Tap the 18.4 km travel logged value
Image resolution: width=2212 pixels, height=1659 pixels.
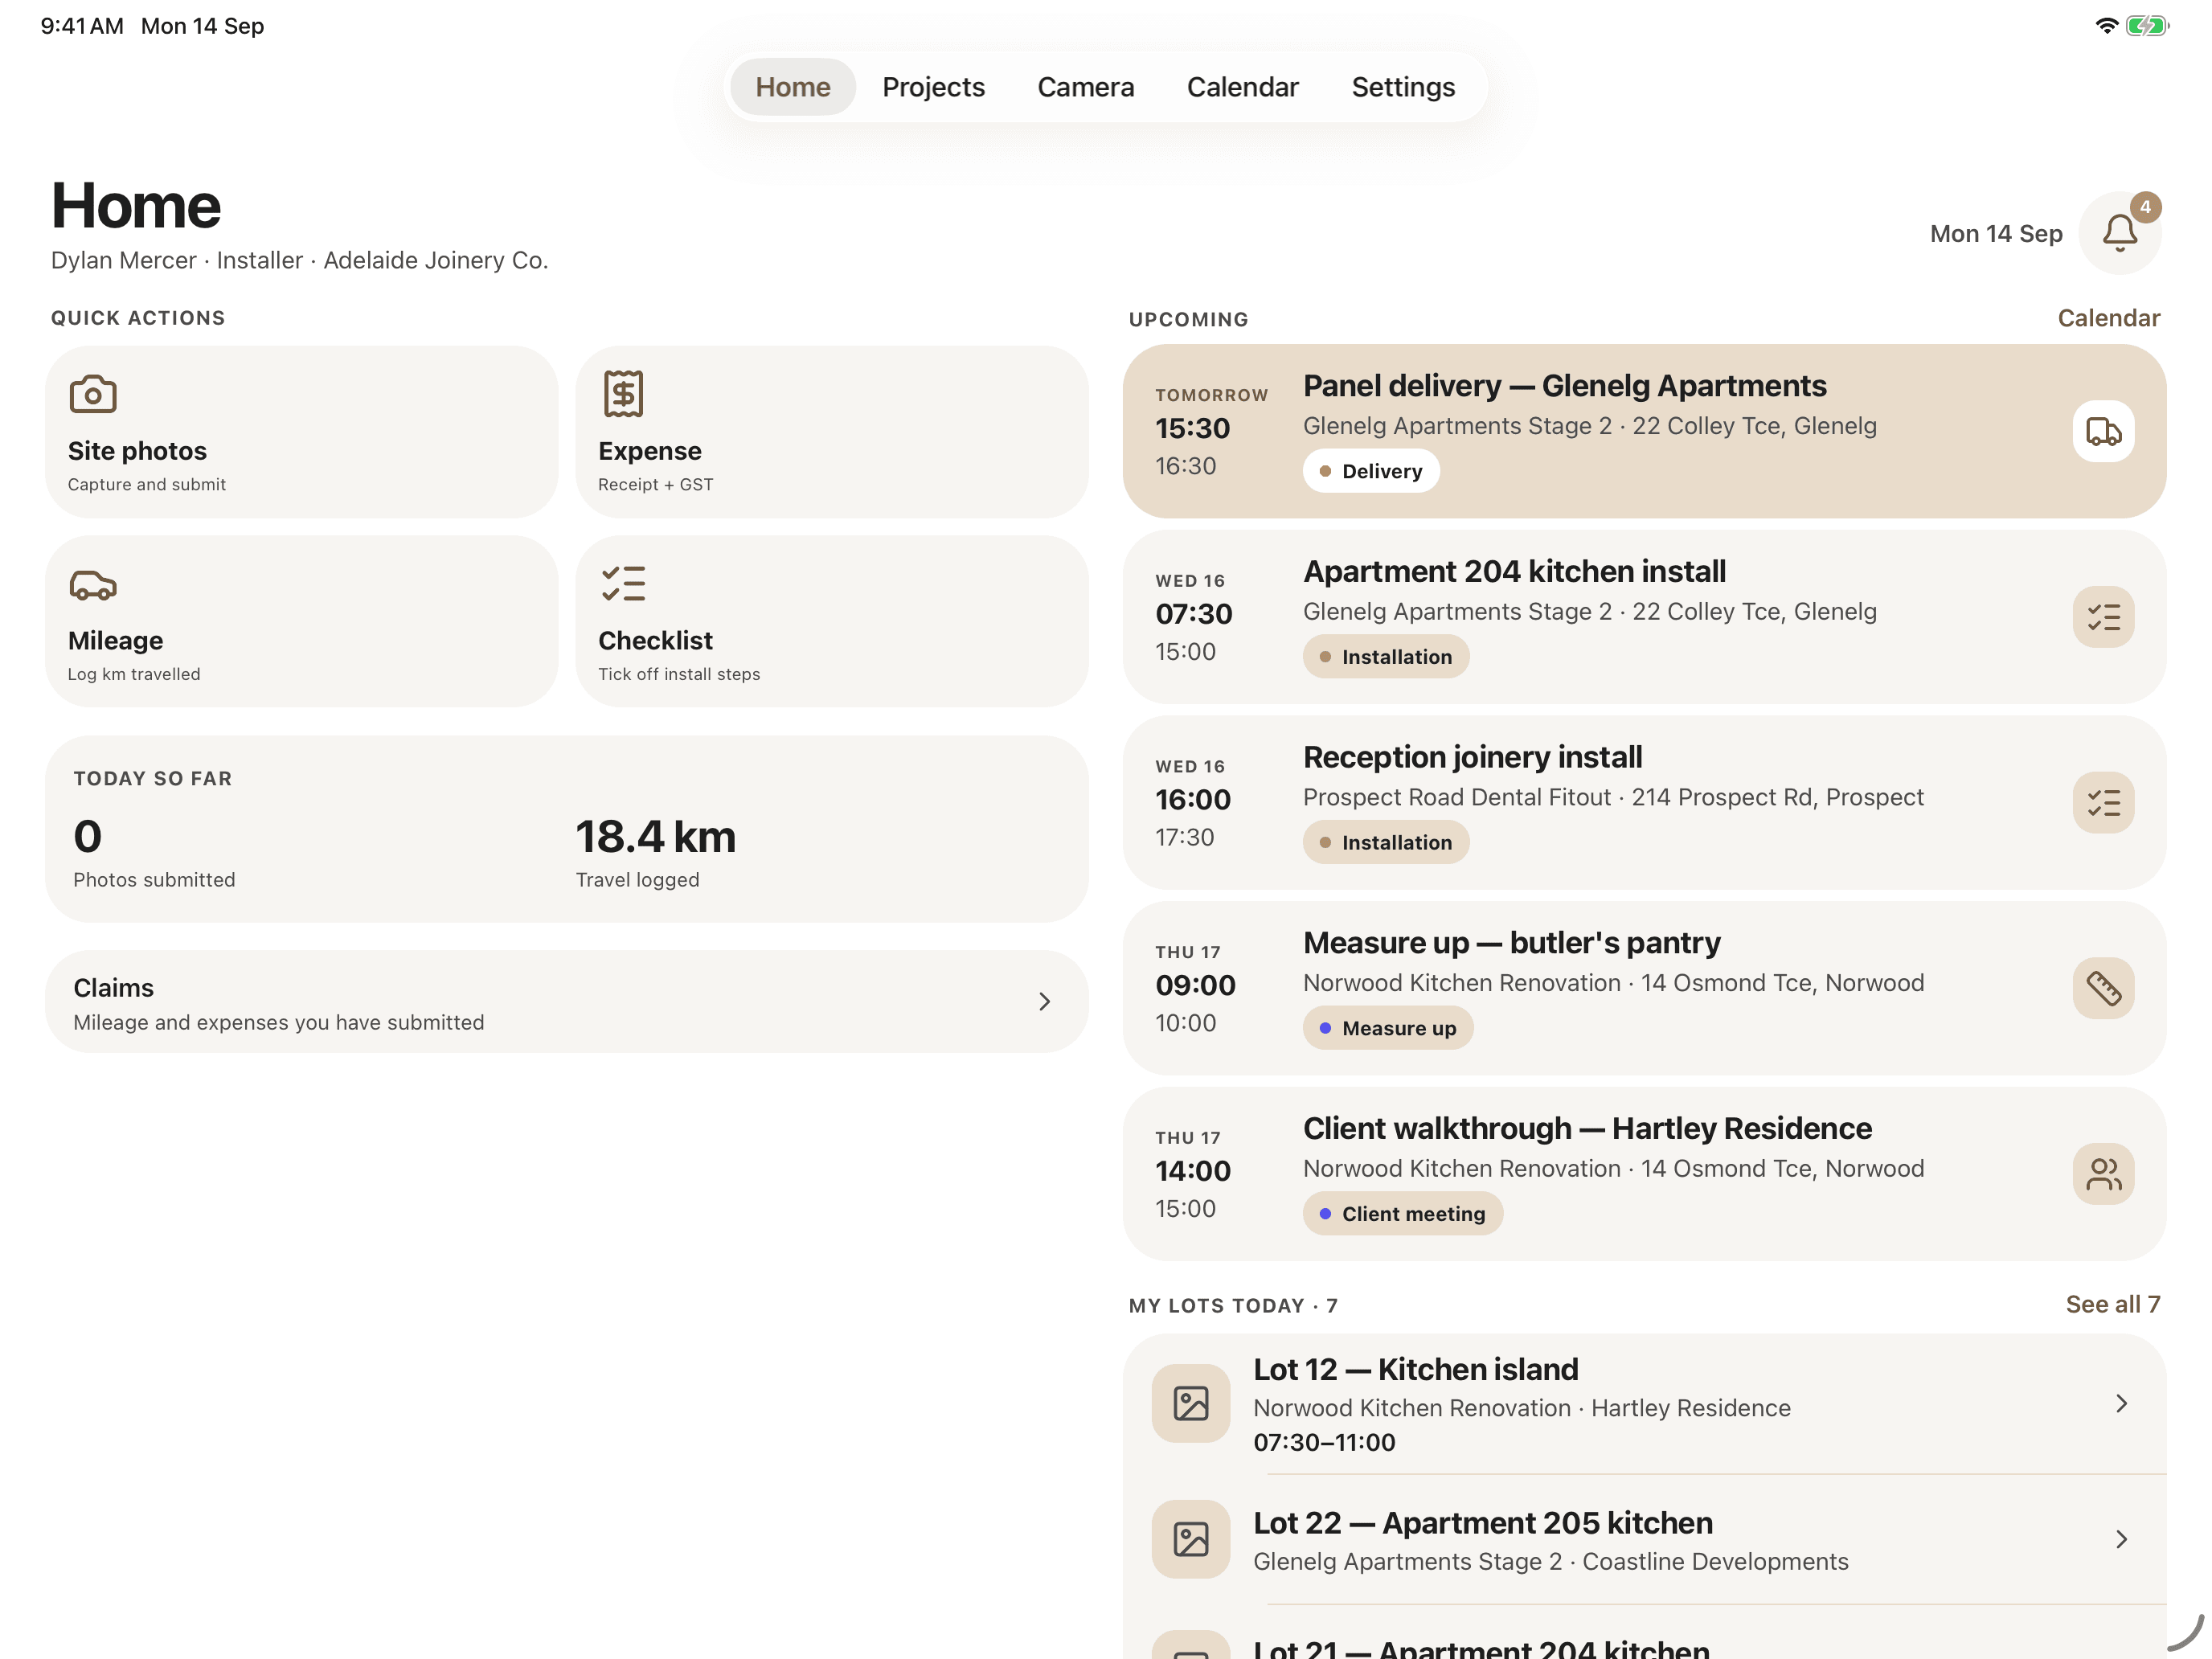click(655, 836)
